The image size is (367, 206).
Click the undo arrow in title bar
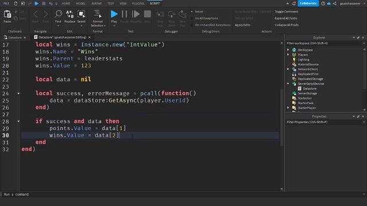pyautogui.click(x=50, y=3)
